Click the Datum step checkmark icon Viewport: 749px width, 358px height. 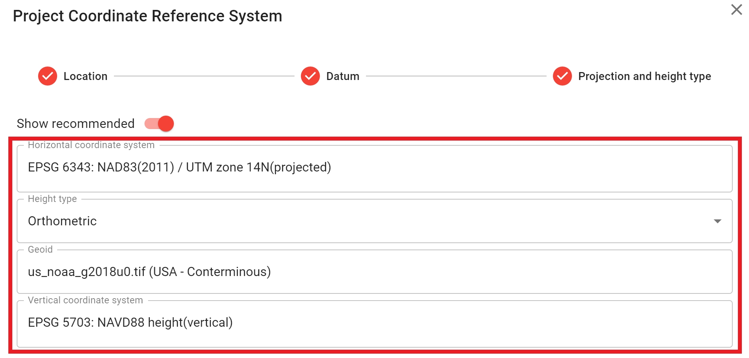coord(310,76)
